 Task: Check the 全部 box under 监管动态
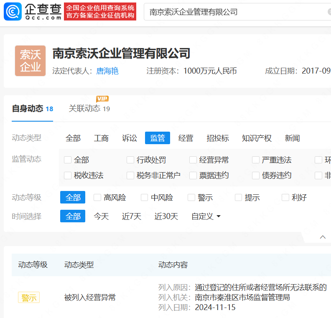click(68, 160)
